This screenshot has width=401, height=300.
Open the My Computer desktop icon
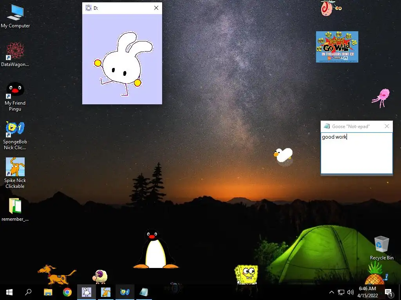(x=15, y=16)
